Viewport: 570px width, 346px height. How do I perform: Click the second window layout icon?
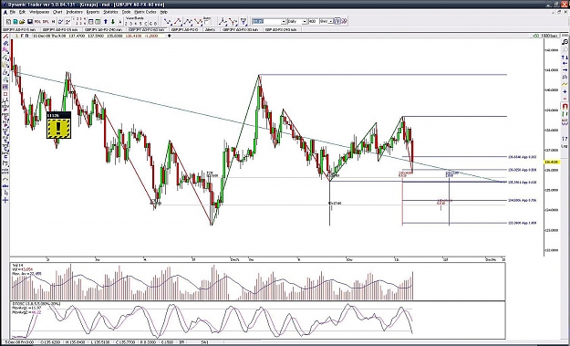tap(98, 22)
